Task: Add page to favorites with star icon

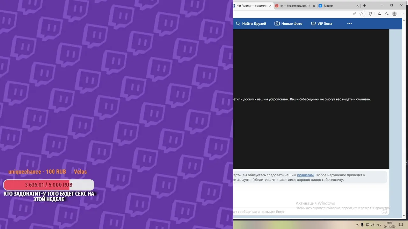Action: tap(361, 14)
